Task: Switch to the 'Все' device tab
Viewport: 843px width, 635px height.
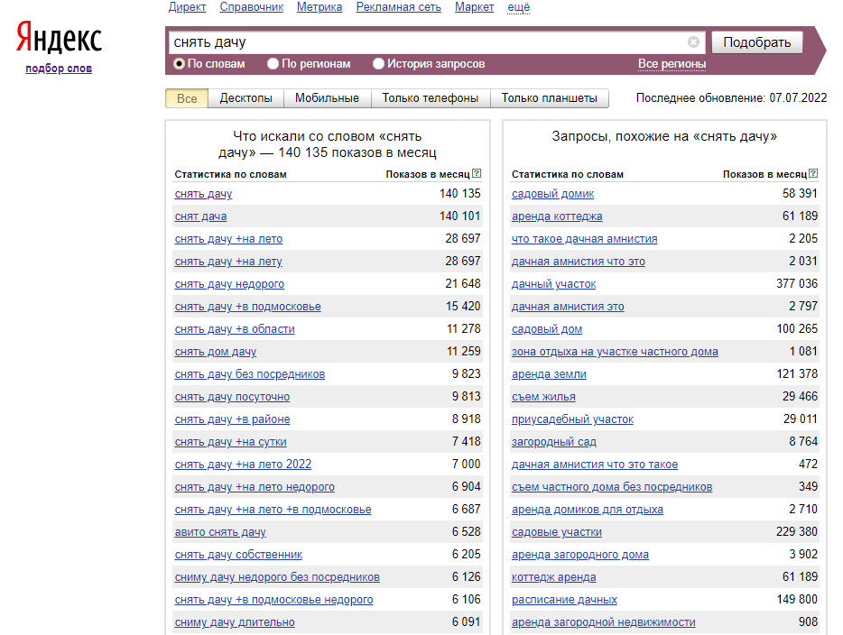Action: [187, 98]
